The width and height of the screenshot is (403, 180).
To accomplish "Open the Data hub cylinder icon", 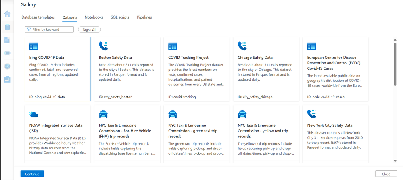I will (7, 27).
